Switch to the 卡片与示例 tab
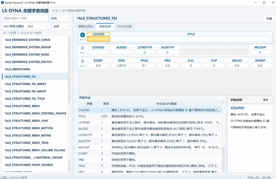The width and height of the screenshot is (276, 179). [x=124, y=26]
